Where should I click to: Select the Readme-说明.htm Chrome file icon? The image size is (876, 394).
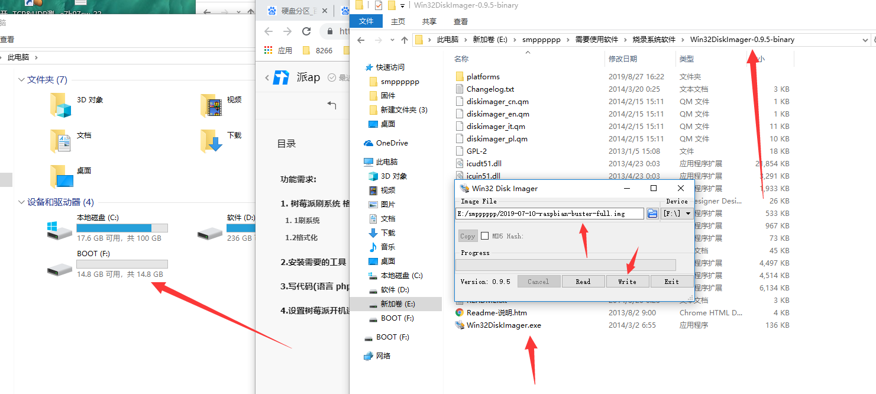(460, 312)
